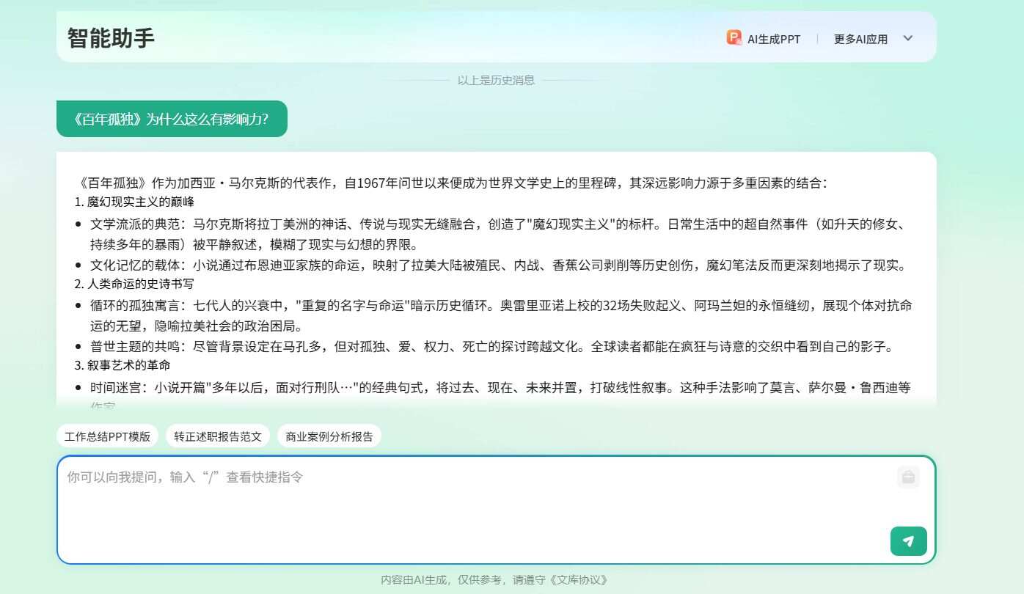This screenshot has width=1024, height=594.
Task: Click the placeholder text mentioning 快捷指令
Action: pyautogui.click(x=185, y=477)
